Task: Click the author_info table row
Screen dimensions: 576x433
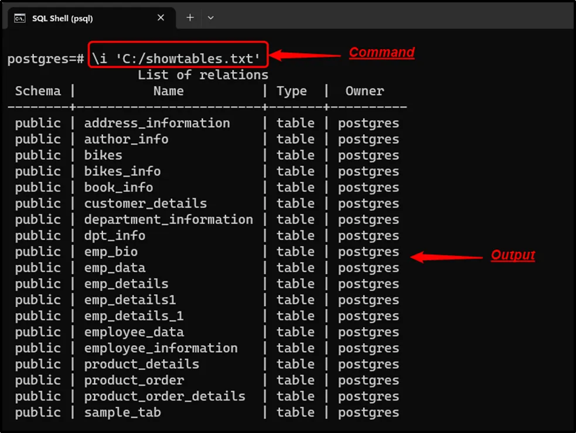Action: click(126, 139)
